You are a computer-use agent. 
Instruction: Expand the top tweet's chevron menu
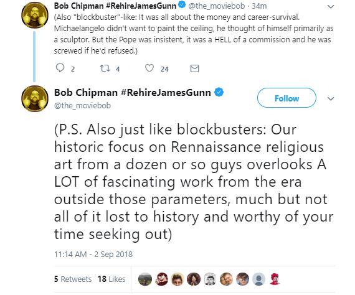click(x=331, y=7)
